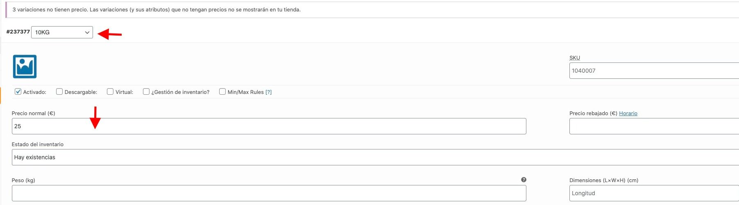Open the 10KG variation attribute dropdown
Image resolution: width=739 pixels, height=205 pixels.
[62, 32]
